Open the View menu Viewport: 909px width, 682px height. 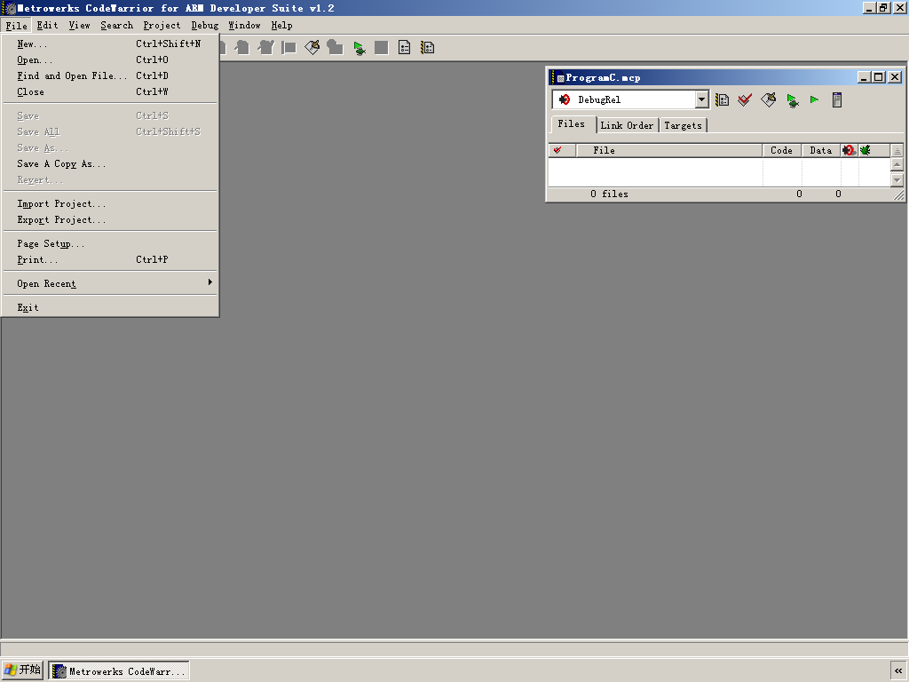pyautogui.click(x=79, y=26)
